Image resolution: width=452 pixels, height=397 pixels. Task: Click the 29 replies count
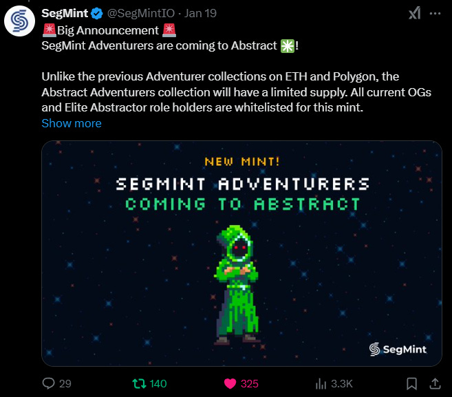pos(65,384)
